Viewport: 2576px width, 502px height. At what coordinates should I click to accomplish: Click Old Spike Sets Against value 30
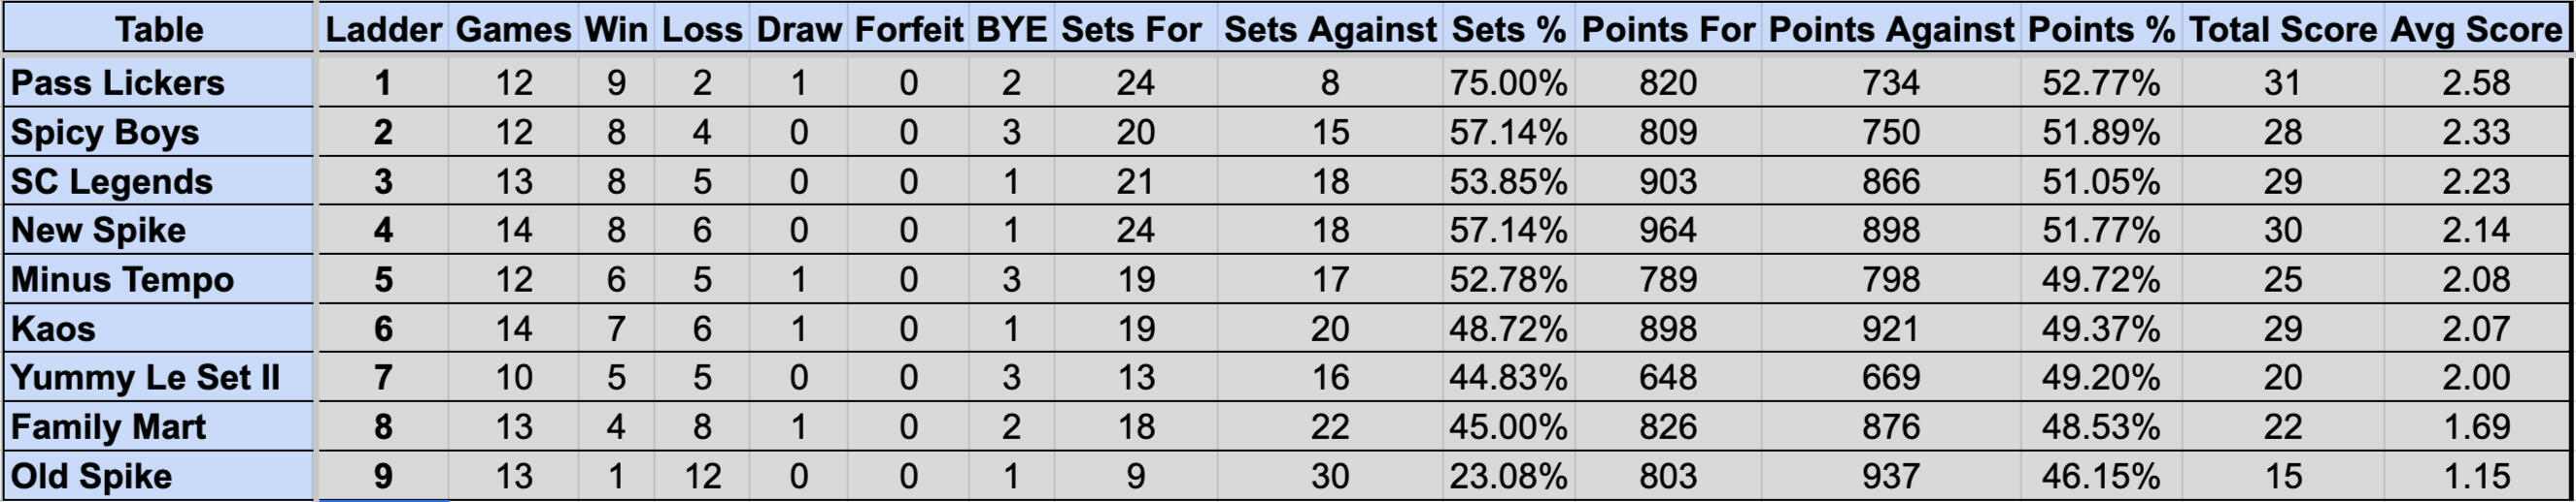coord(1330,476)
